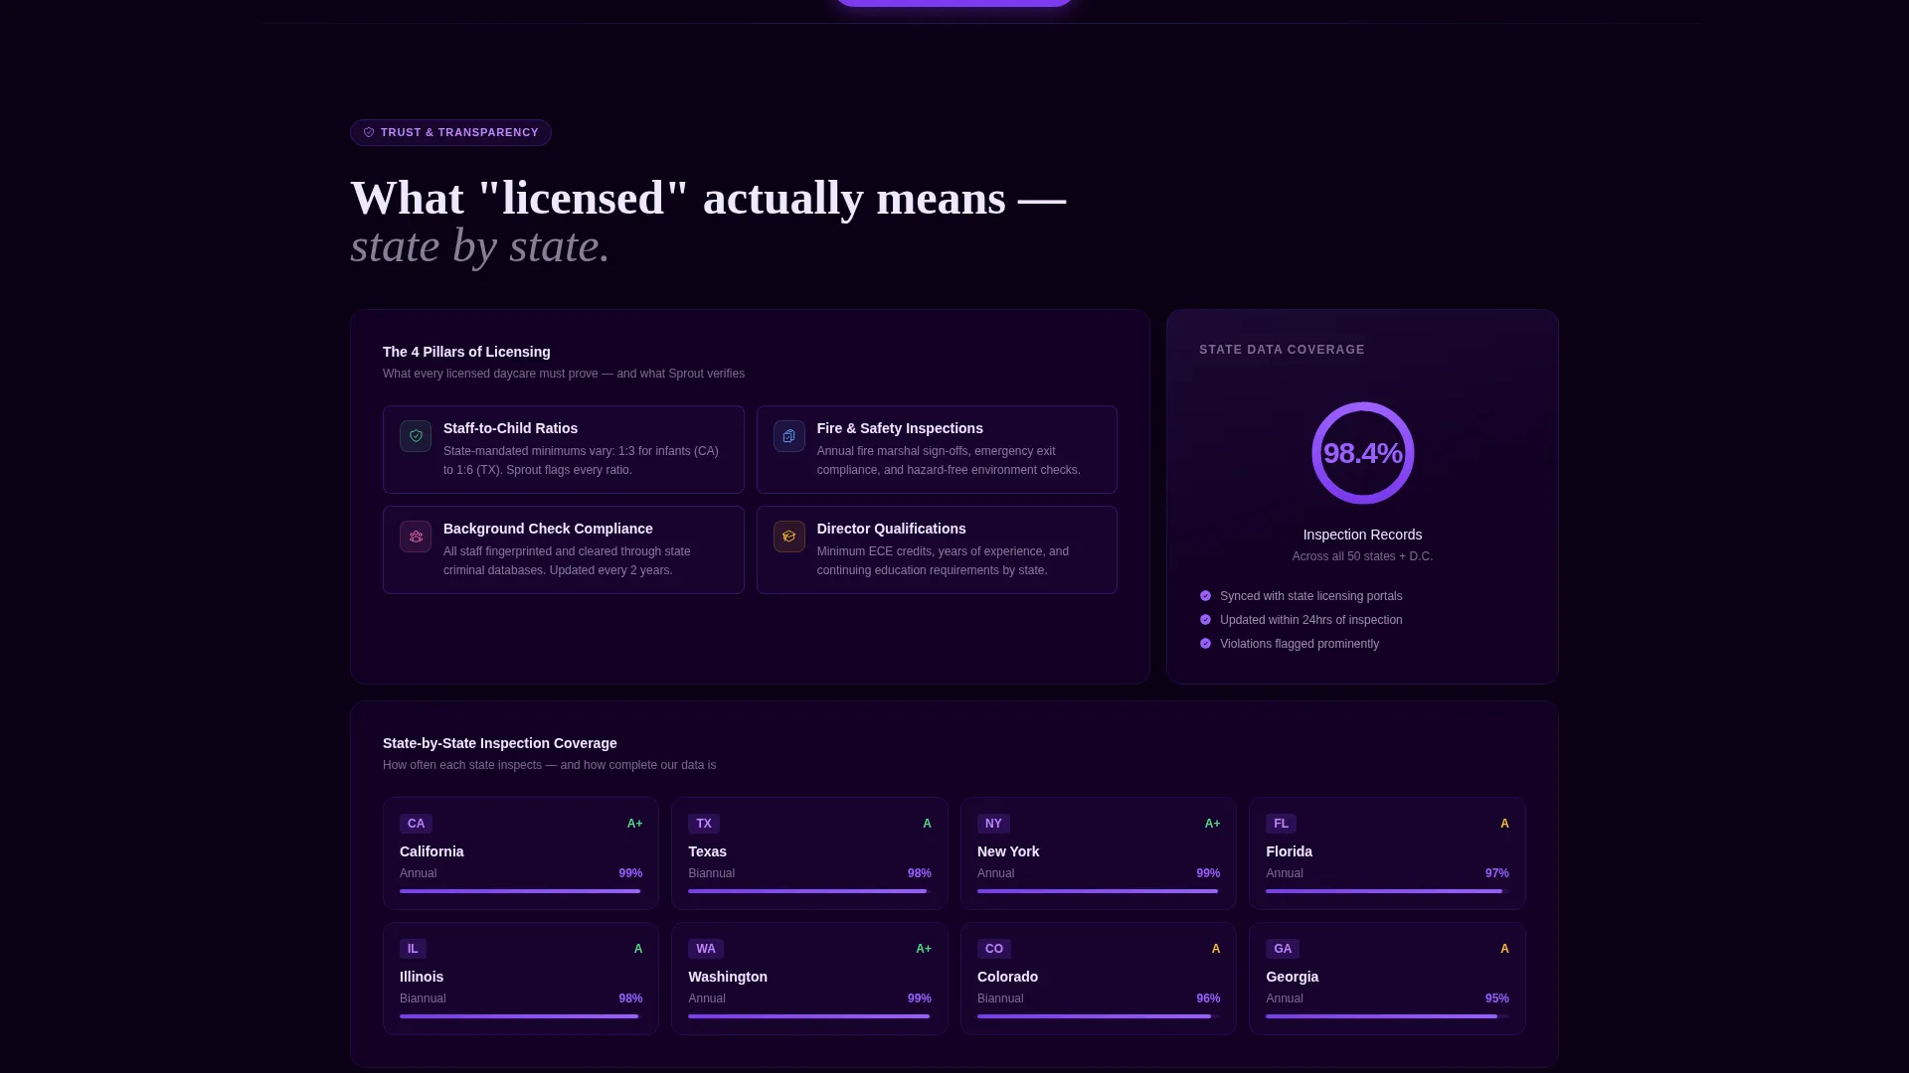Select the Washington state name

[728, 977]
